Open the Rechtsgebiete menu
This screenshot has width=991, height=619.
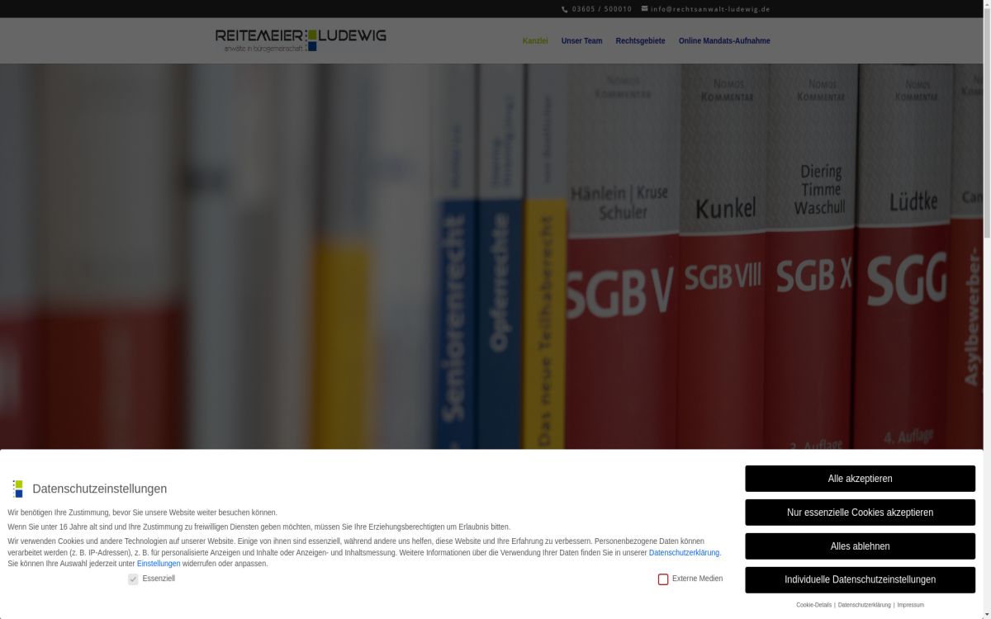[640, 41]
